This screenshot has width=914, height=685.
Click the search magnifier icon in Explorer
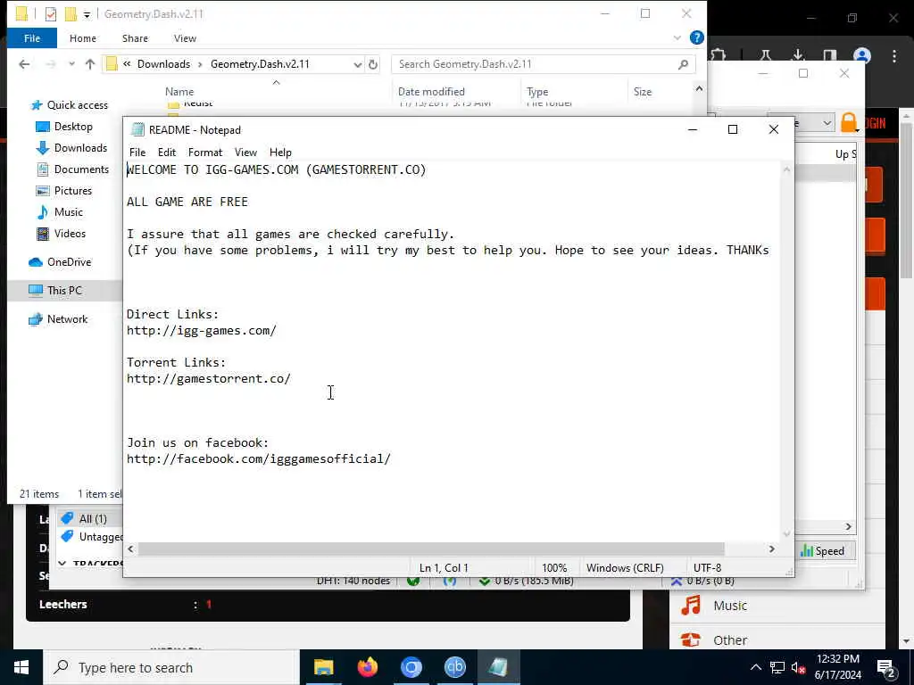683,64
